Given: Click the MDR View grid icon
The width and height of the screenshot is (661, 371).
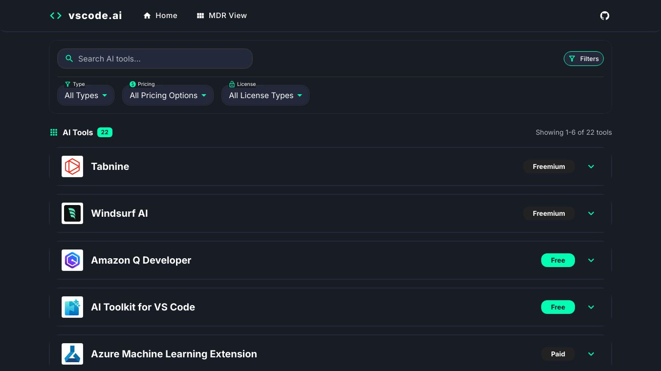Looking at the screenshot, I should tap(200, 16).
